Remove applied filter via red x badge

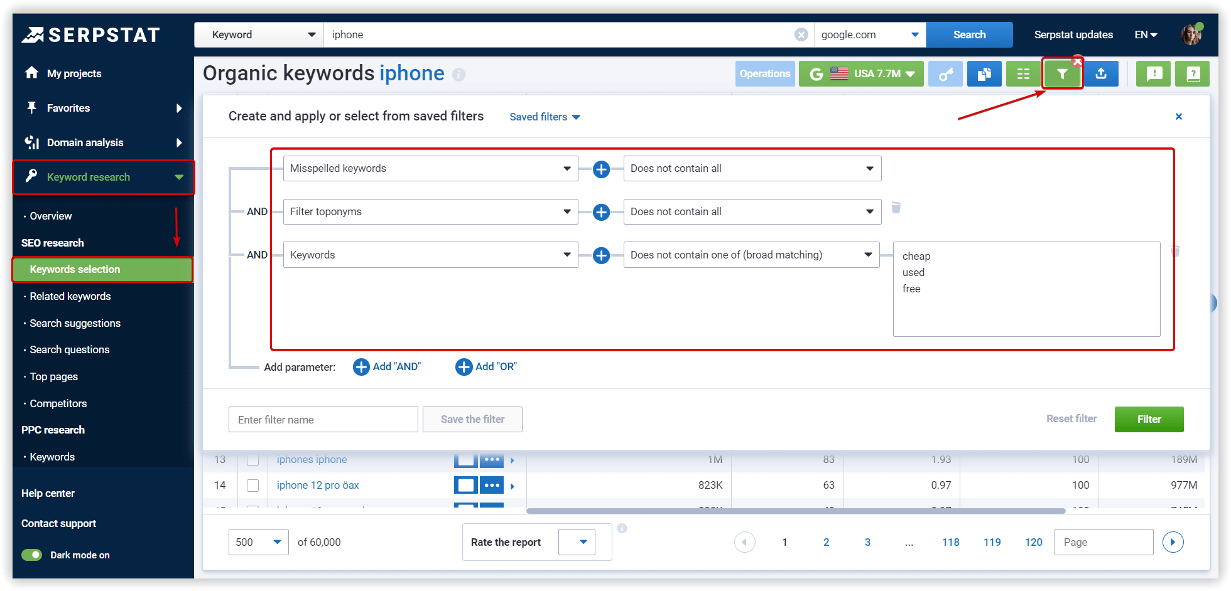[1078, 61]
